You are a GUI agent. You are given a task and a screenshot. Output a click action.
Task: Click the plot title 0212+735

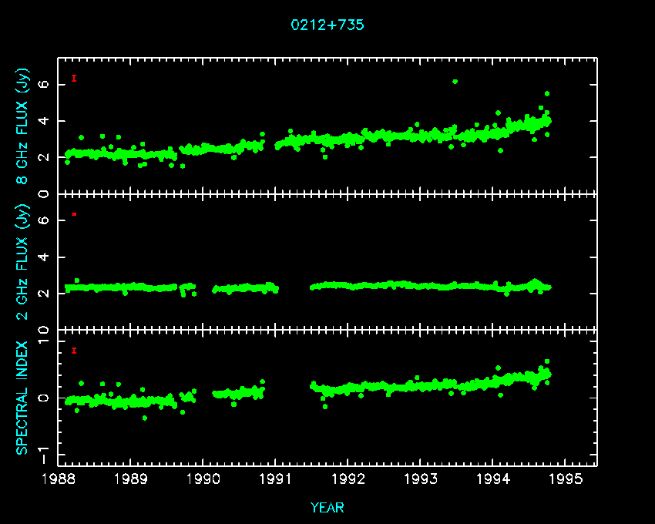(x=327, y=25)
